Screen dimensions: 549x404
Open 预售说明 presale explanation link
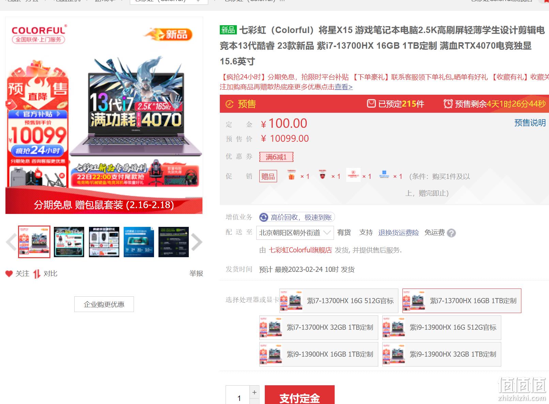(530, 123)
